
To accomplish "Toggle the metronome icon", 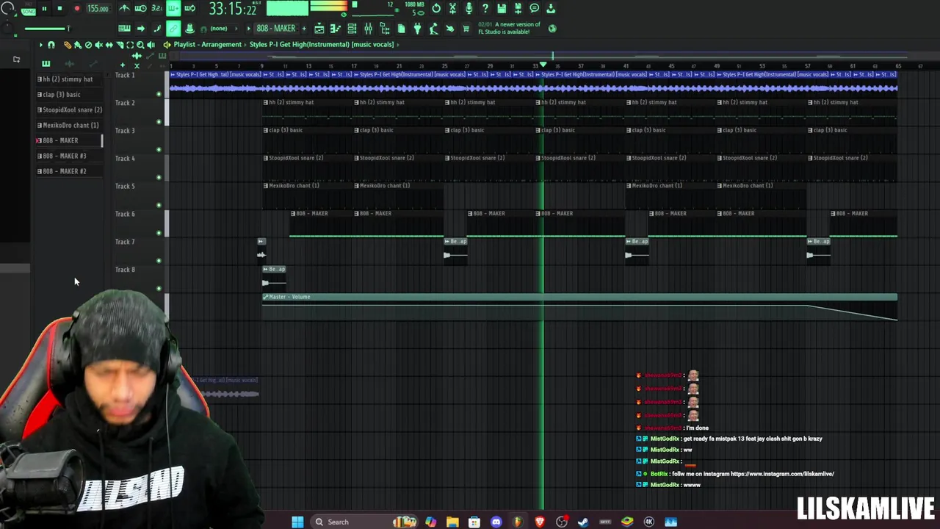I will 124,9.
